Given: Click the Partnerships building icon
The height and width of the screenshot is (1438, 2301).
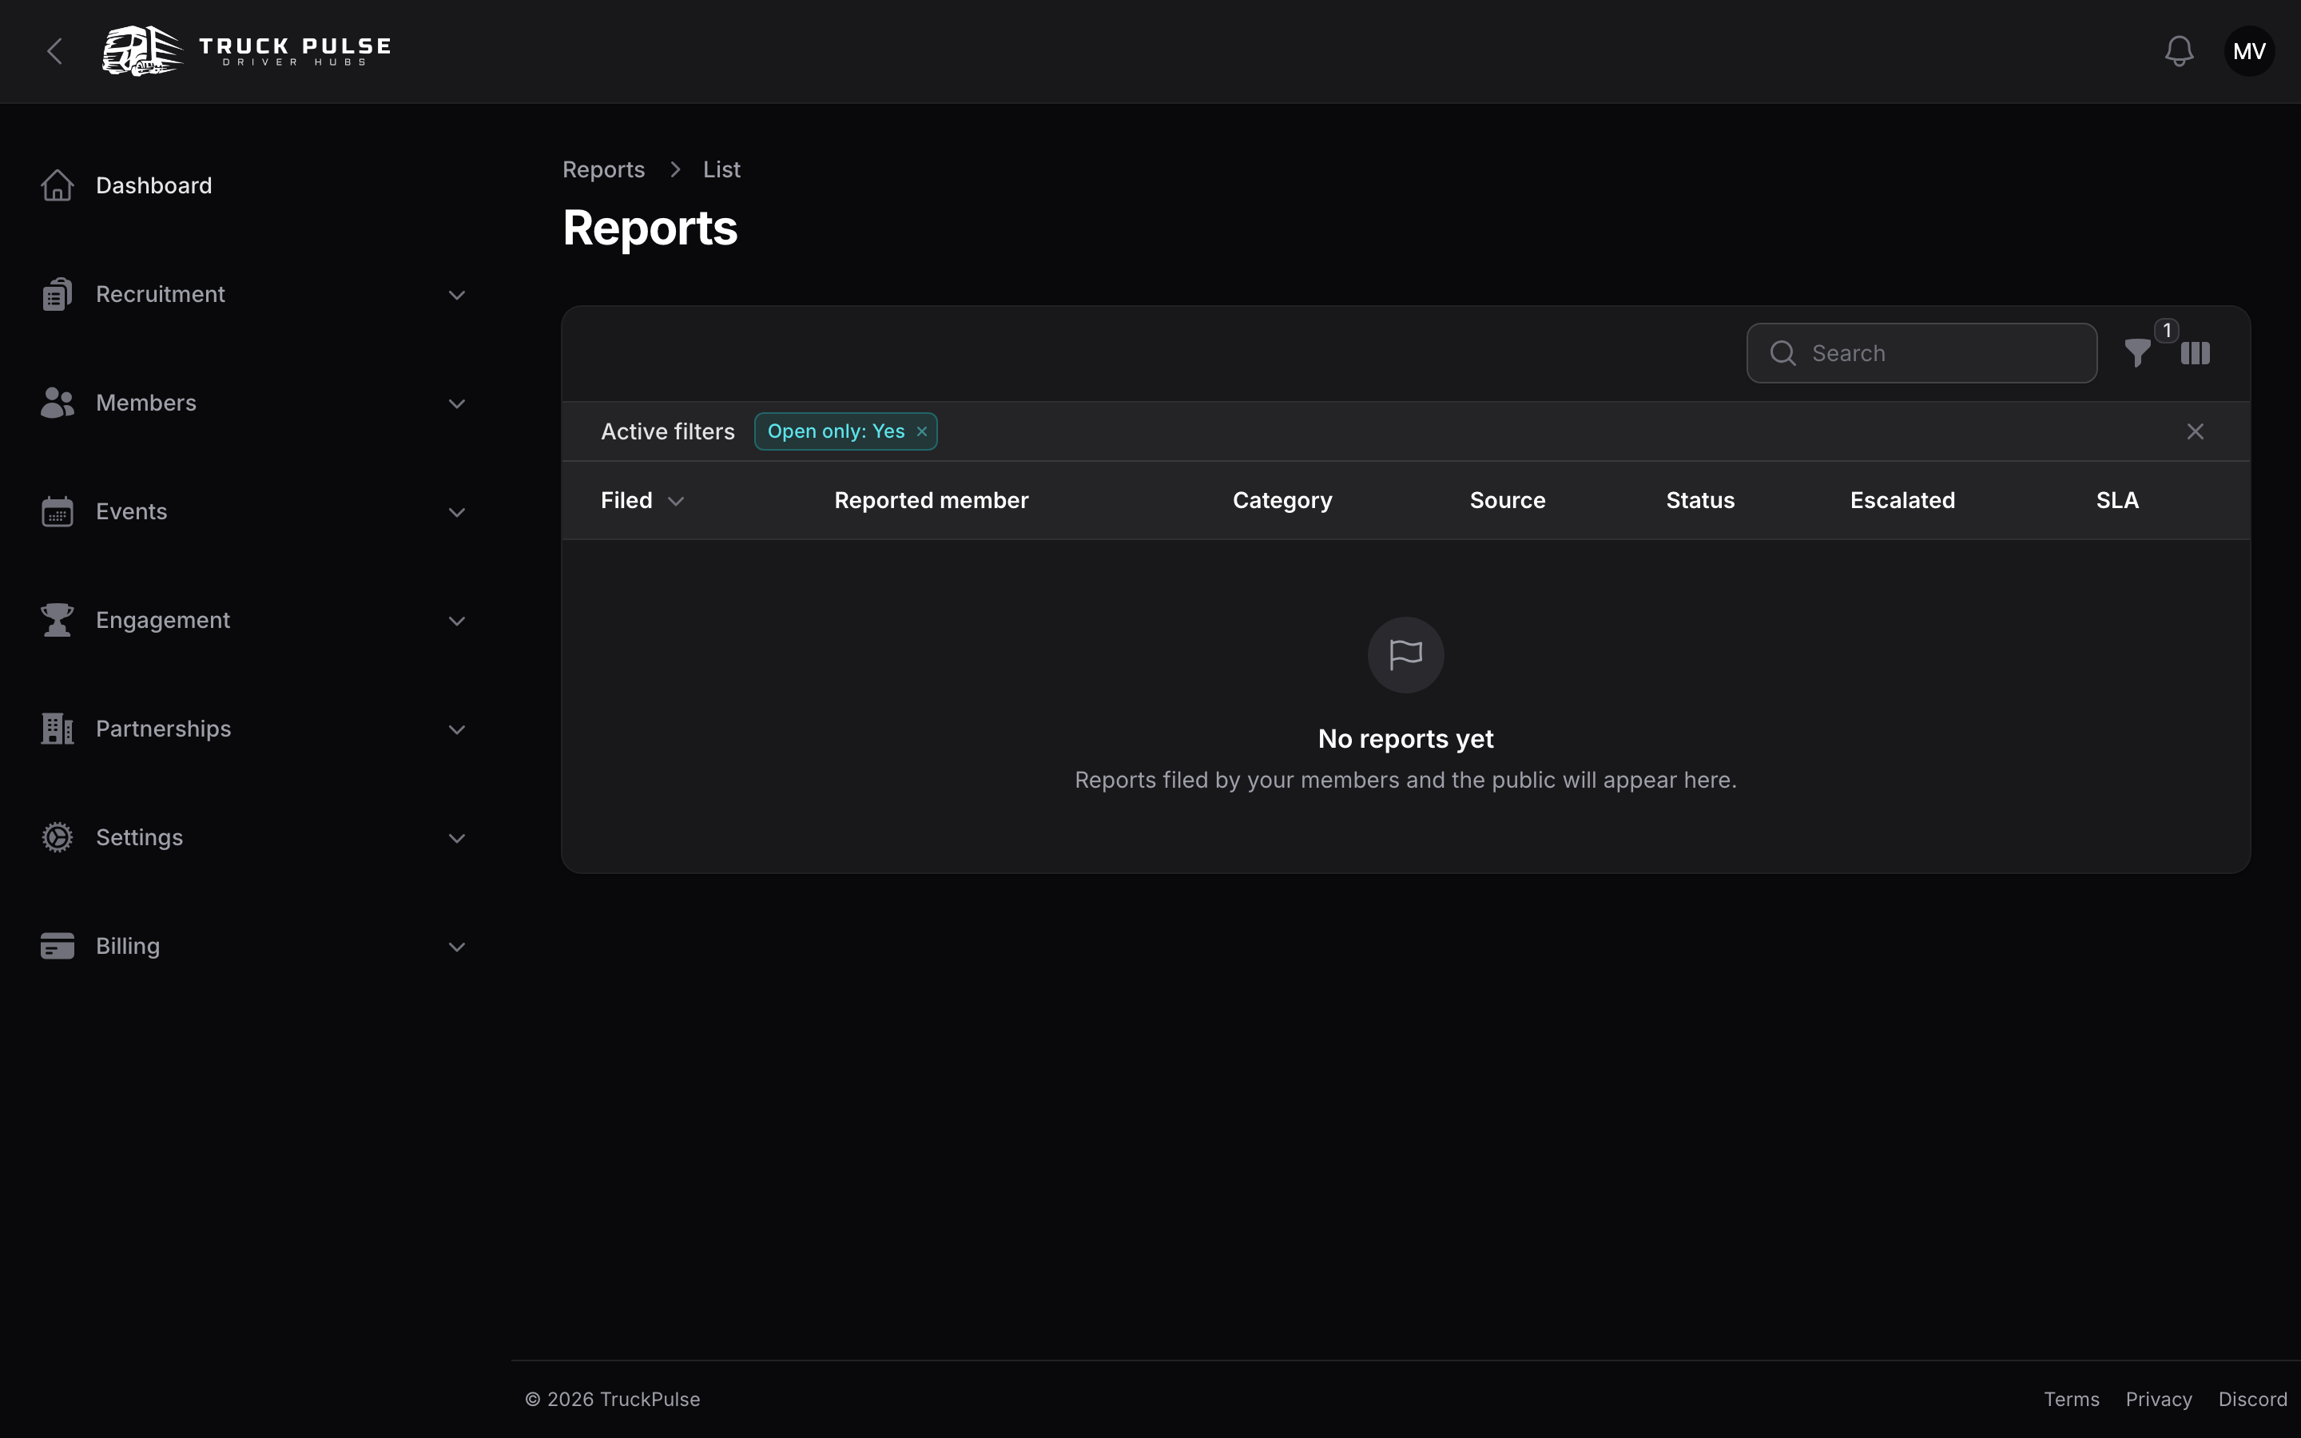Looking at the screenshot, I should pos(57,729).
